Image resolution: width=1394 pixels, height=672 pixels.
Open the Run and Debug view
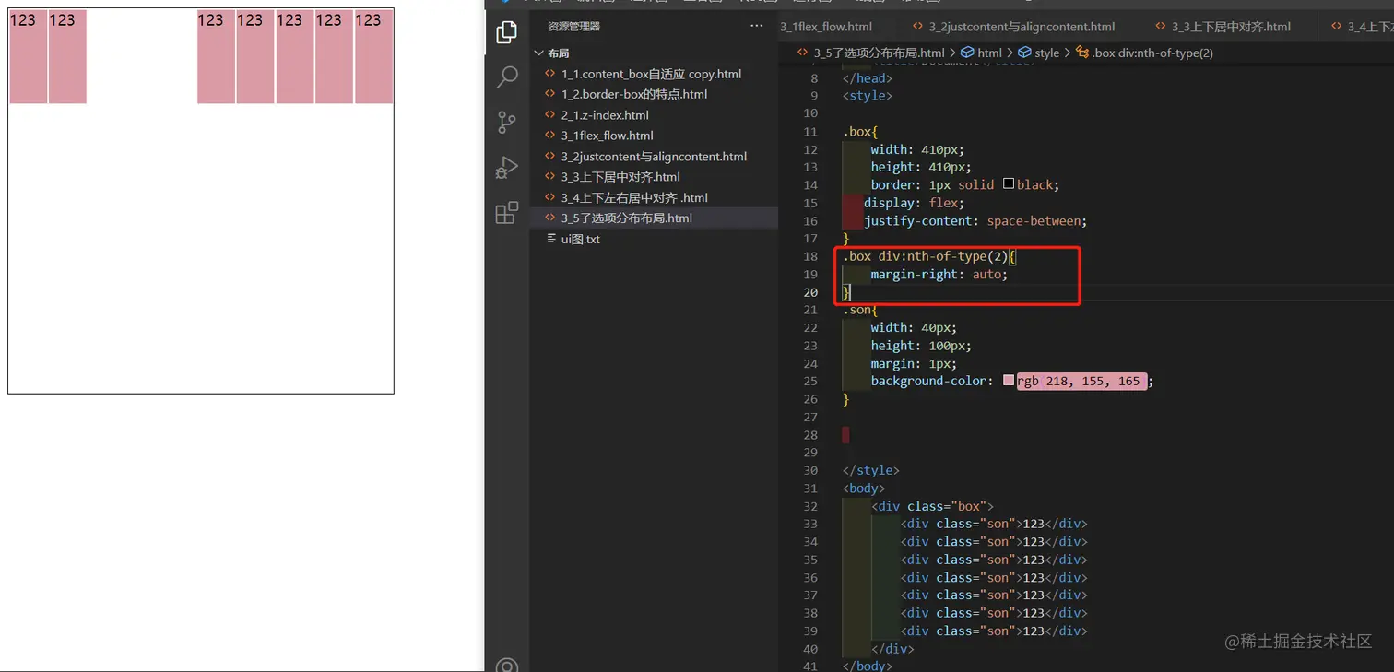coord(506,168)
